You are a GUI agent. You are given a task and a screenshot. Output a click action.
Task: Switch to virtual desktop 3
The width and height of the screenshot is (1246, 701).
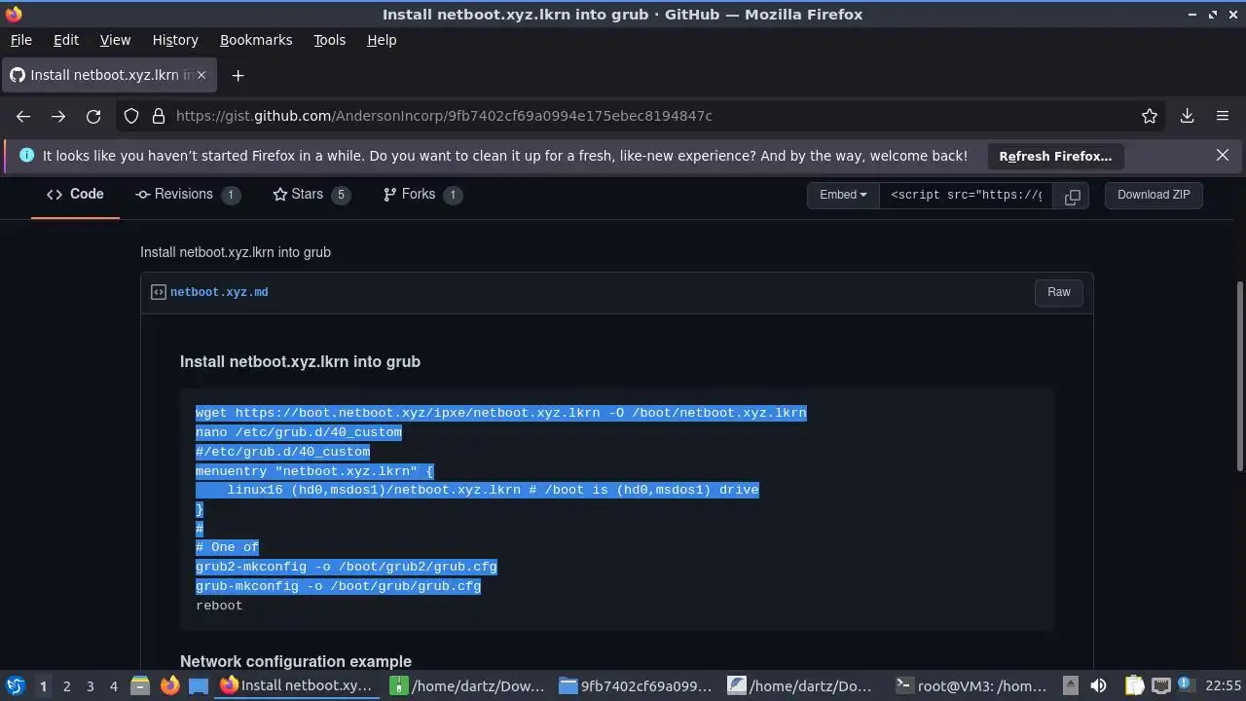tap(90, 685)
